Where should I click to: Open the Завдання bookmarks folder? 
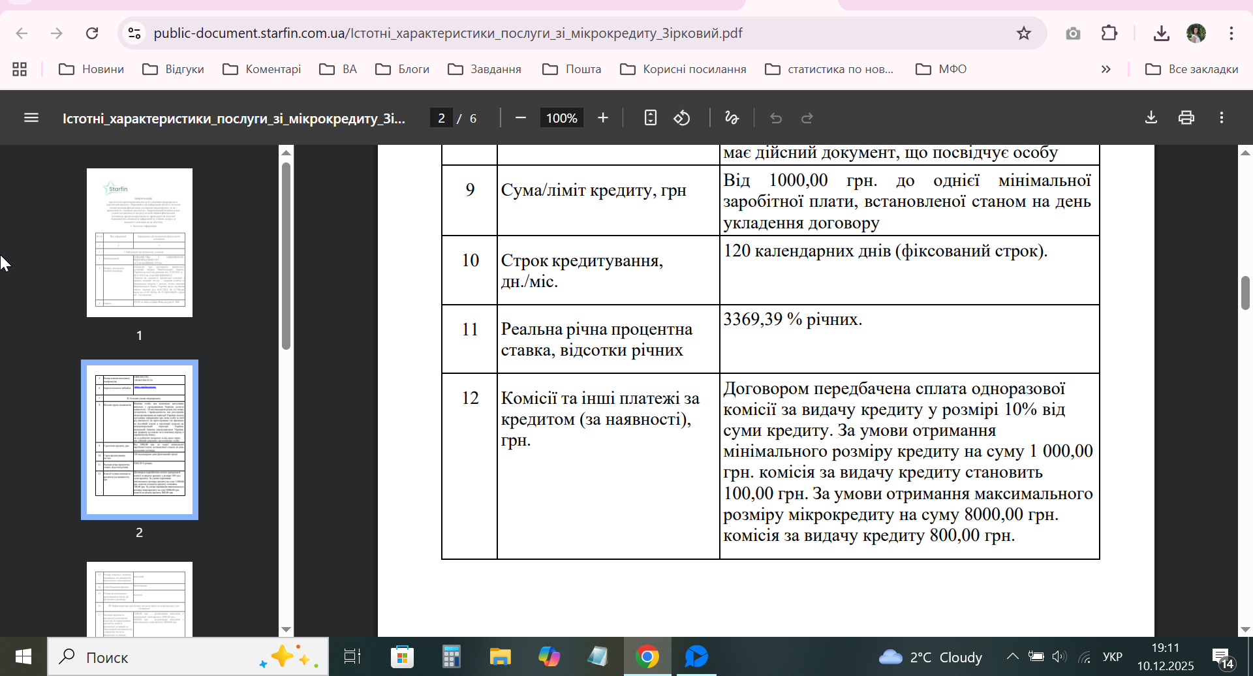tap(484, 69)
